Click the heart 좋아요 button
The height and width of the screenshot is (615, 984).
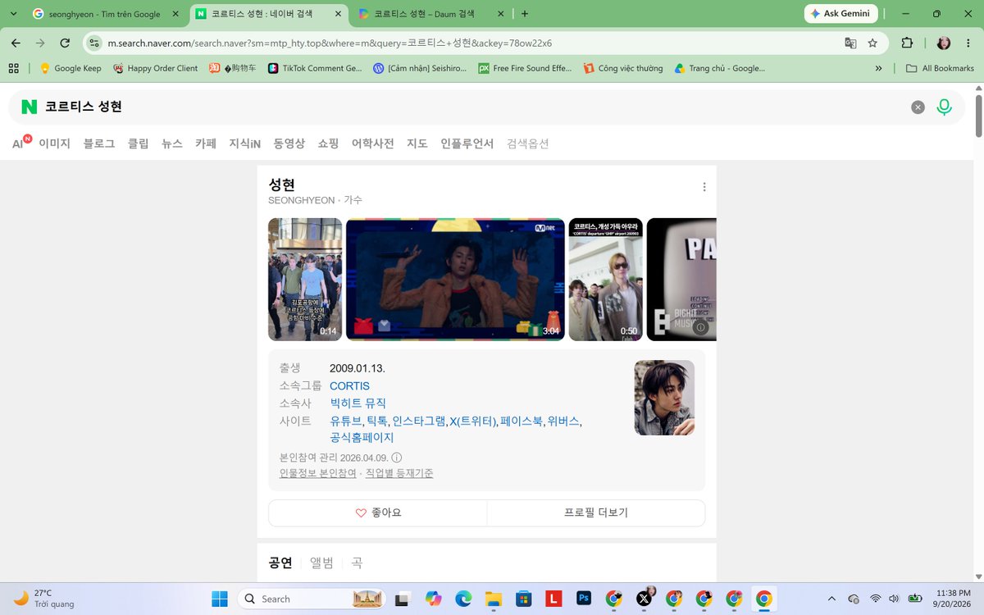coord(378,512)
